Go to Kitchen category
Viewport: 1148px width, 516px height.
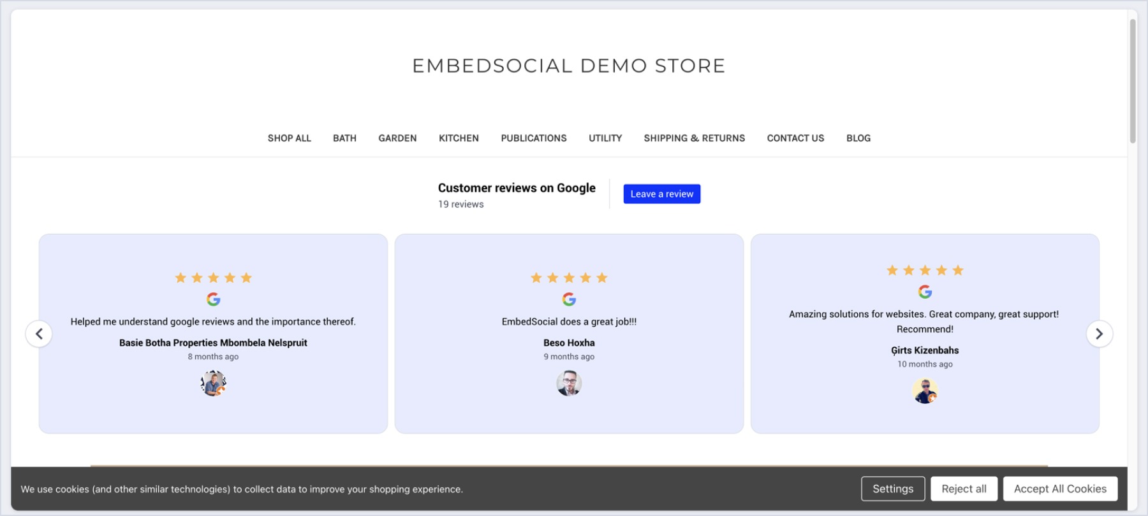pyautogui.click(x=459, y=138)
